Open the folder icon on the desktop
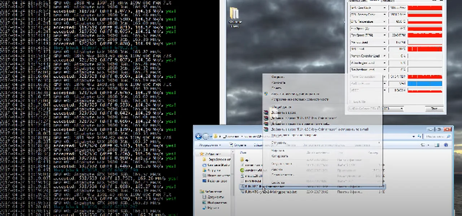 click(x=234, y=14)
